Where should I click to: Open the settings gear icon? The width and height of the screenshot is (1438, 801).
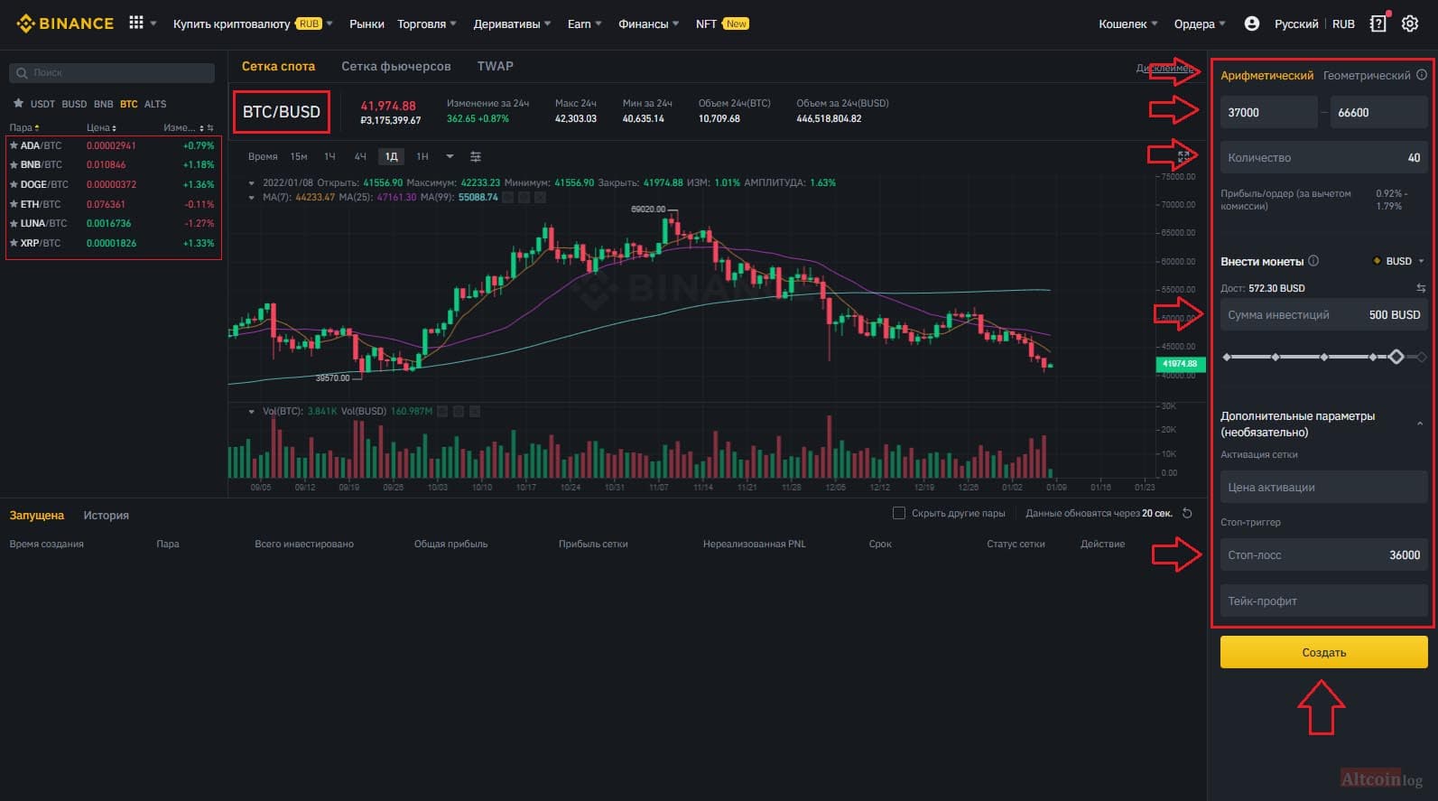[x=1410, y=23]
